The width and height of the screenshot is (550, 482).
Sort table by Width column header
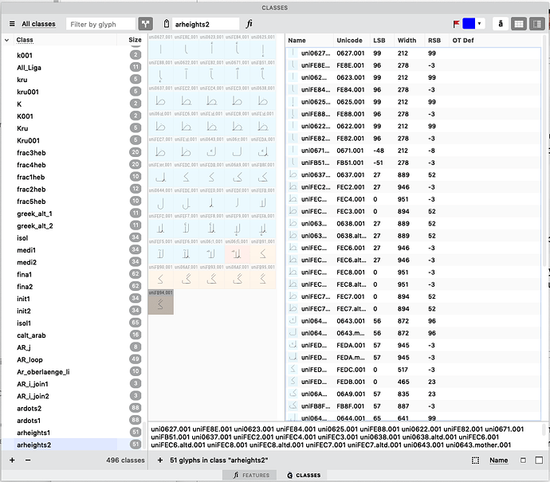click(x=407, y=41)
